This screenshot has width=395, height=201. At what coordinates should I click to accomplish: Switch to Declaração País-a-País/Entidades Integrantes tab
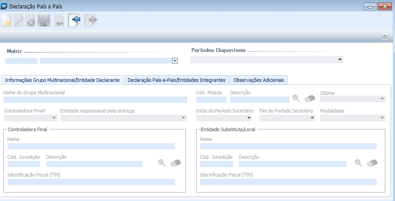click(x=177, y=80)
